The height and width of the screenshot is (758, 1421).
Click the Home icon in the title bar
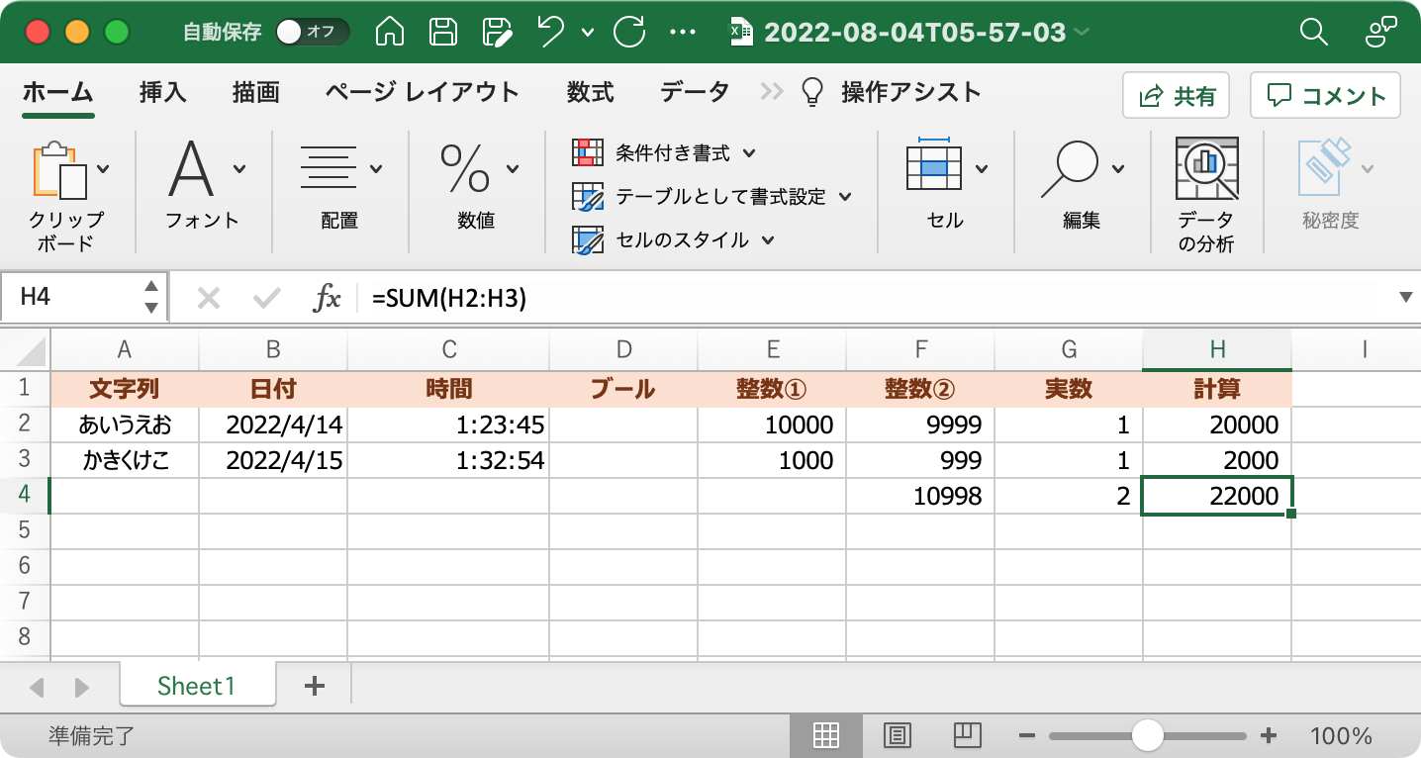tap(389, 32)
